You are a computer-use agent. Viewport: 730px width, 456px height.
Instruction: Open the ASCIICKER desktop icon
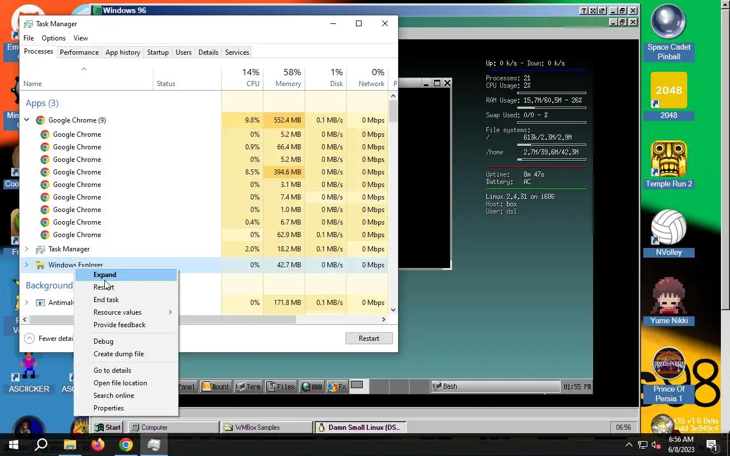tap(29, 373)
